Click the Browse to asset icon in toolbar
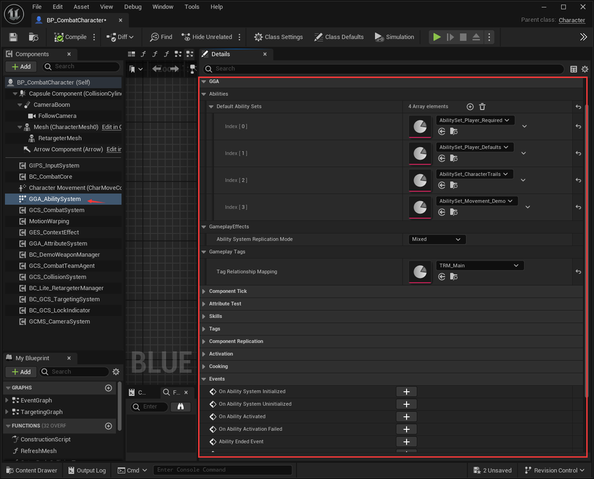594x479 pixels. [34, 37]
